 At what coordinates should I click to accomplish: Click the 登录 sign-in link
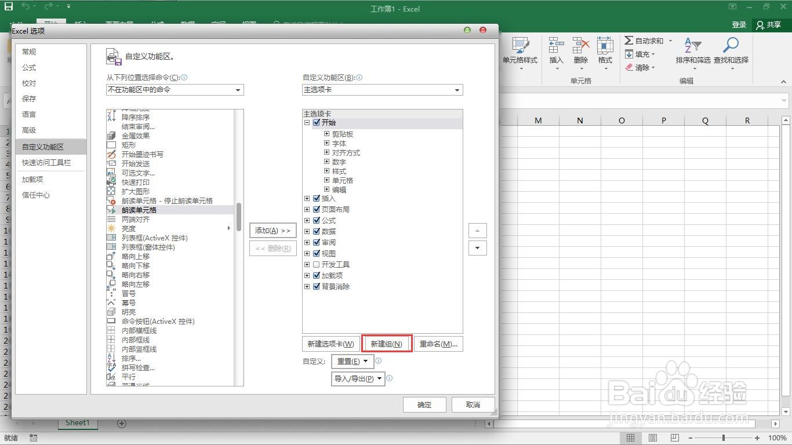coord(739,25)
